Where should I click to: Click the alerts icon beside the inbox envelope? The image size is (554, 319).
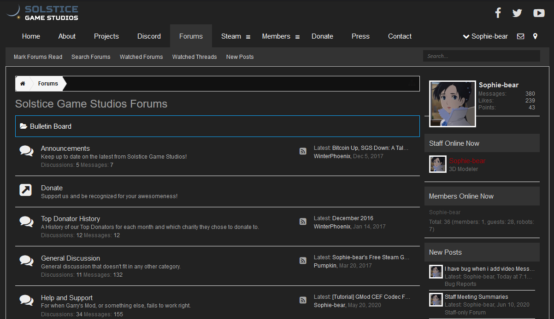click(x=535, y=36)
